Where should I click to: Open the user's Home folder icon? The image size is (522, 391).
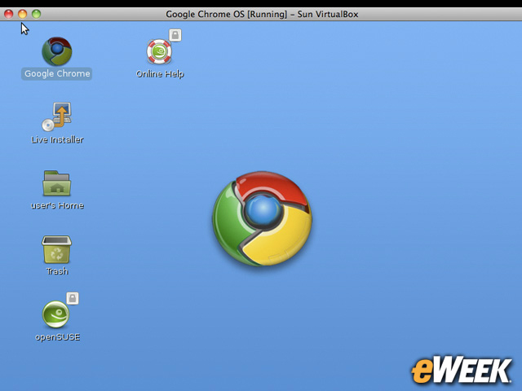click(56, 183)
